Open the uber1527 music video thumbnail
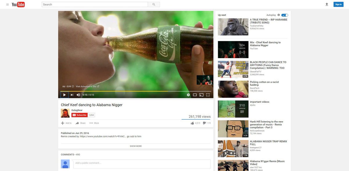 click(233, 165)
